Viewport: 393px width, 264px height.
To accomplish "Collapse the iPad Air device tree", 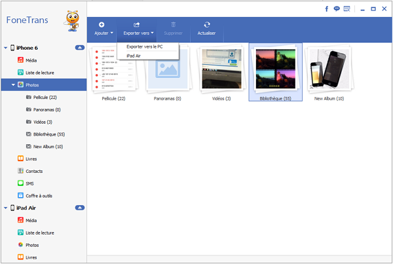I will [5, 208].
